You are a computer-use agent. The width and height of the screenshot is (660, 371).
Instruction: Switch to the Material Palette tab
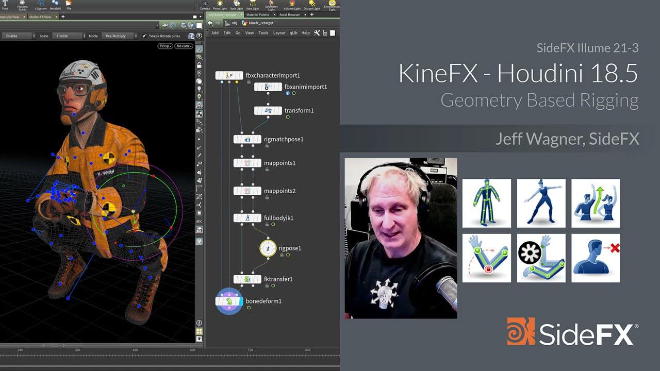click(x=257, y=15)
